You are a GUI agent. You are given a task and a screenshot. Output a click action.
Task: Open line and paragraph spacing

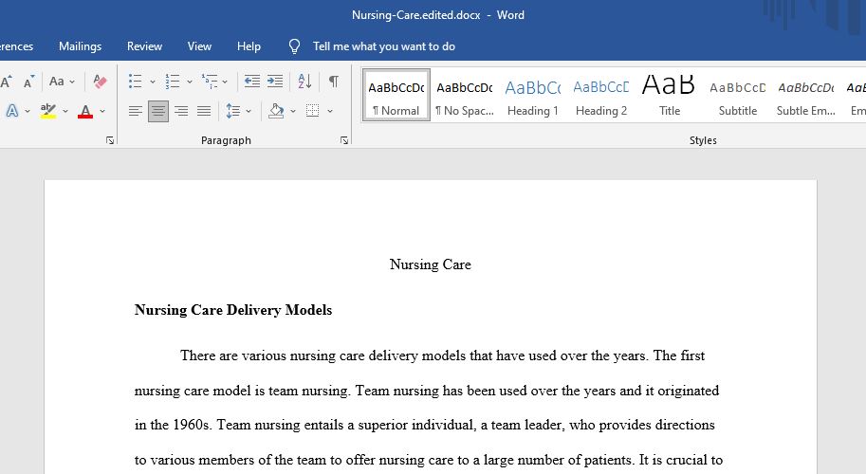(x=233, y=111)
